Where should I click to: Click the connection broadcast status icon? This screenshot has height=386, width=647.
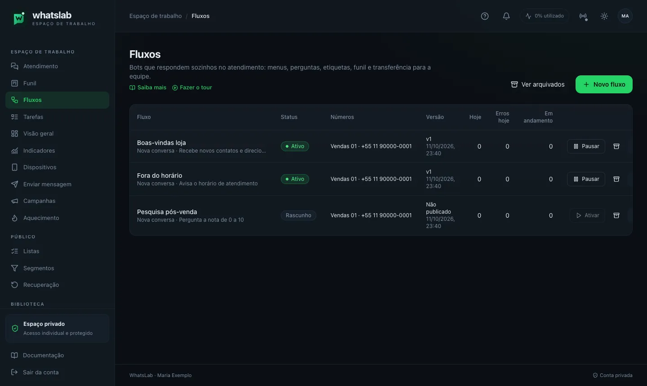coord(583,16)
